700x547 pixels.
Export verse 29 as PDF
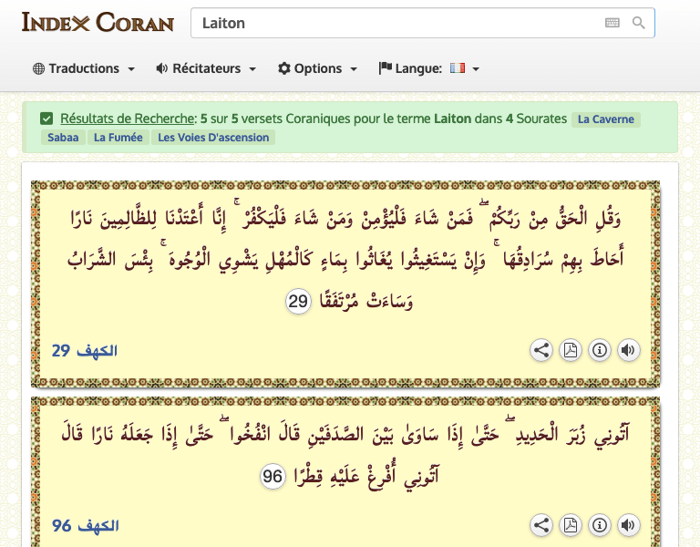[x=571, y=350]
